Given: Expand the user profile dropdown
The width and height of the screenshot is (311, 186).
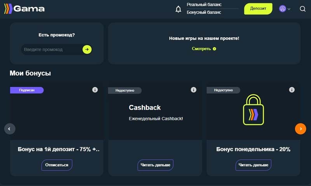Looking at the screenshot, I should [x=285, y=9].
